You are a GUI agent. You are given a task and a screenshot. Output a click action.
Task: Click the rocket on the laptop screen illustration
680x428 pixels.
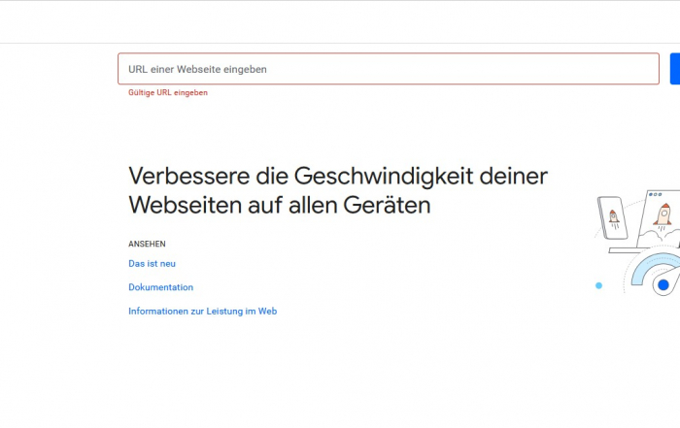(x=663, y=214)
